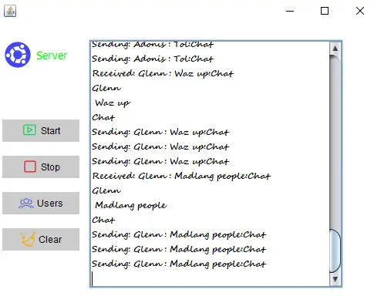Screen dimensions: 374x303
Task: Click the broom icon on Clear
Action: coord(28,239)
